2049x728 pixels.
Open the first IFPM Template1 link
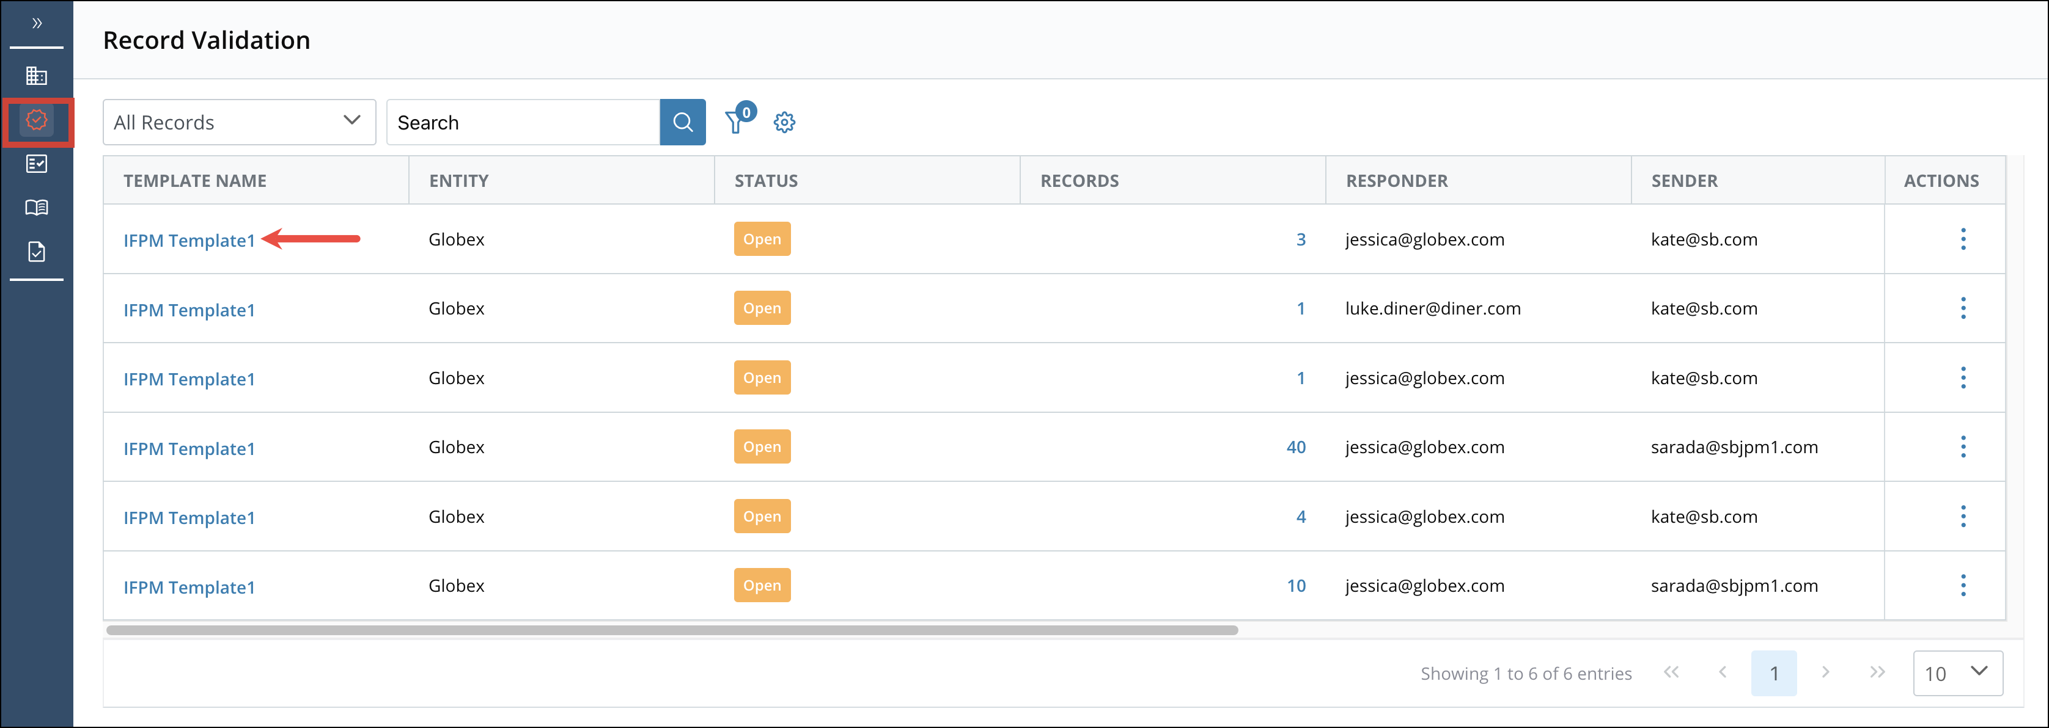188,241
